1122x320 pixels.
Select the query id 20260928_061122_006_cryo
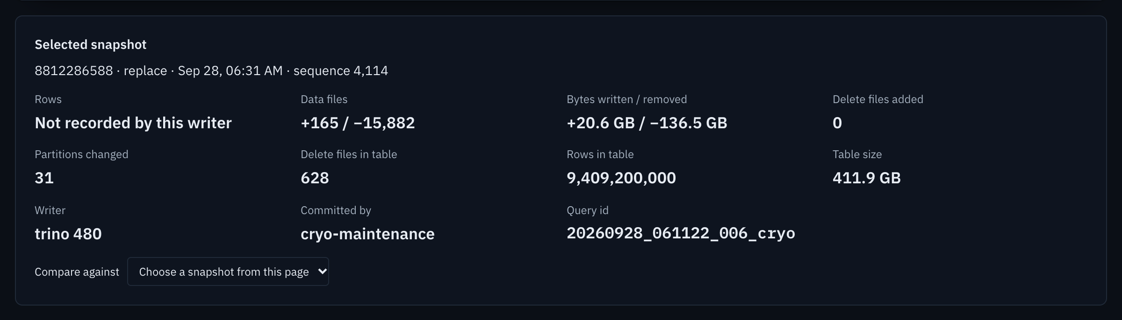tap(681, 233)
